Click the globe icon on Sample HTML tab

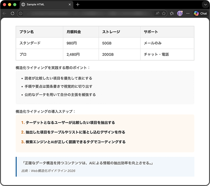point(23,5)
